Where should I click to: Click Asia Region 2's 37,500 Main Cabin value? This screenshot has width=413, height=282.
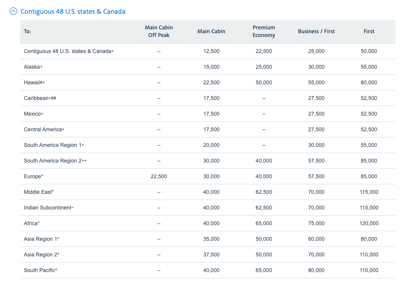(x=211, y=255)
